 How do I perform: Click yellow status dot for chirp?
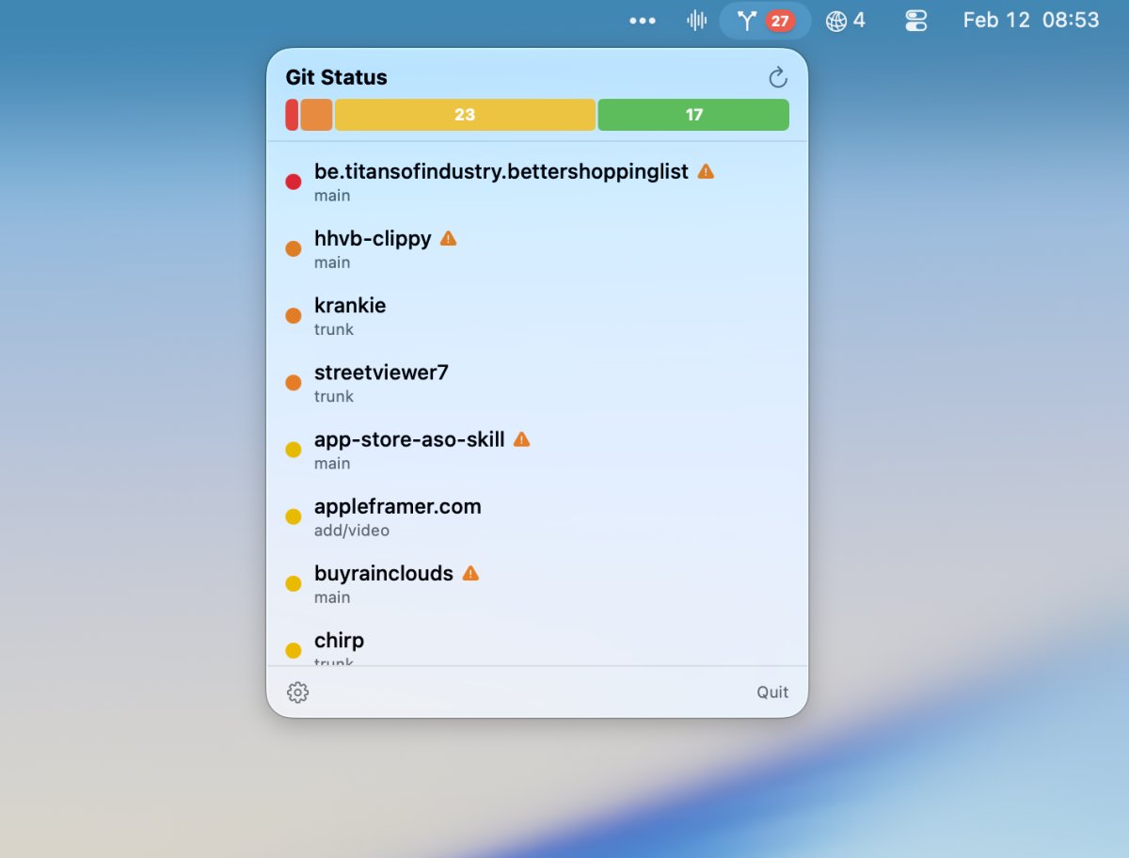tap(294, 650)
